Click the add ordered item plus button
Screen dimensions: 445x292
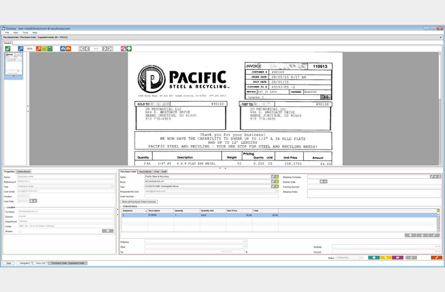coord(411,235)
